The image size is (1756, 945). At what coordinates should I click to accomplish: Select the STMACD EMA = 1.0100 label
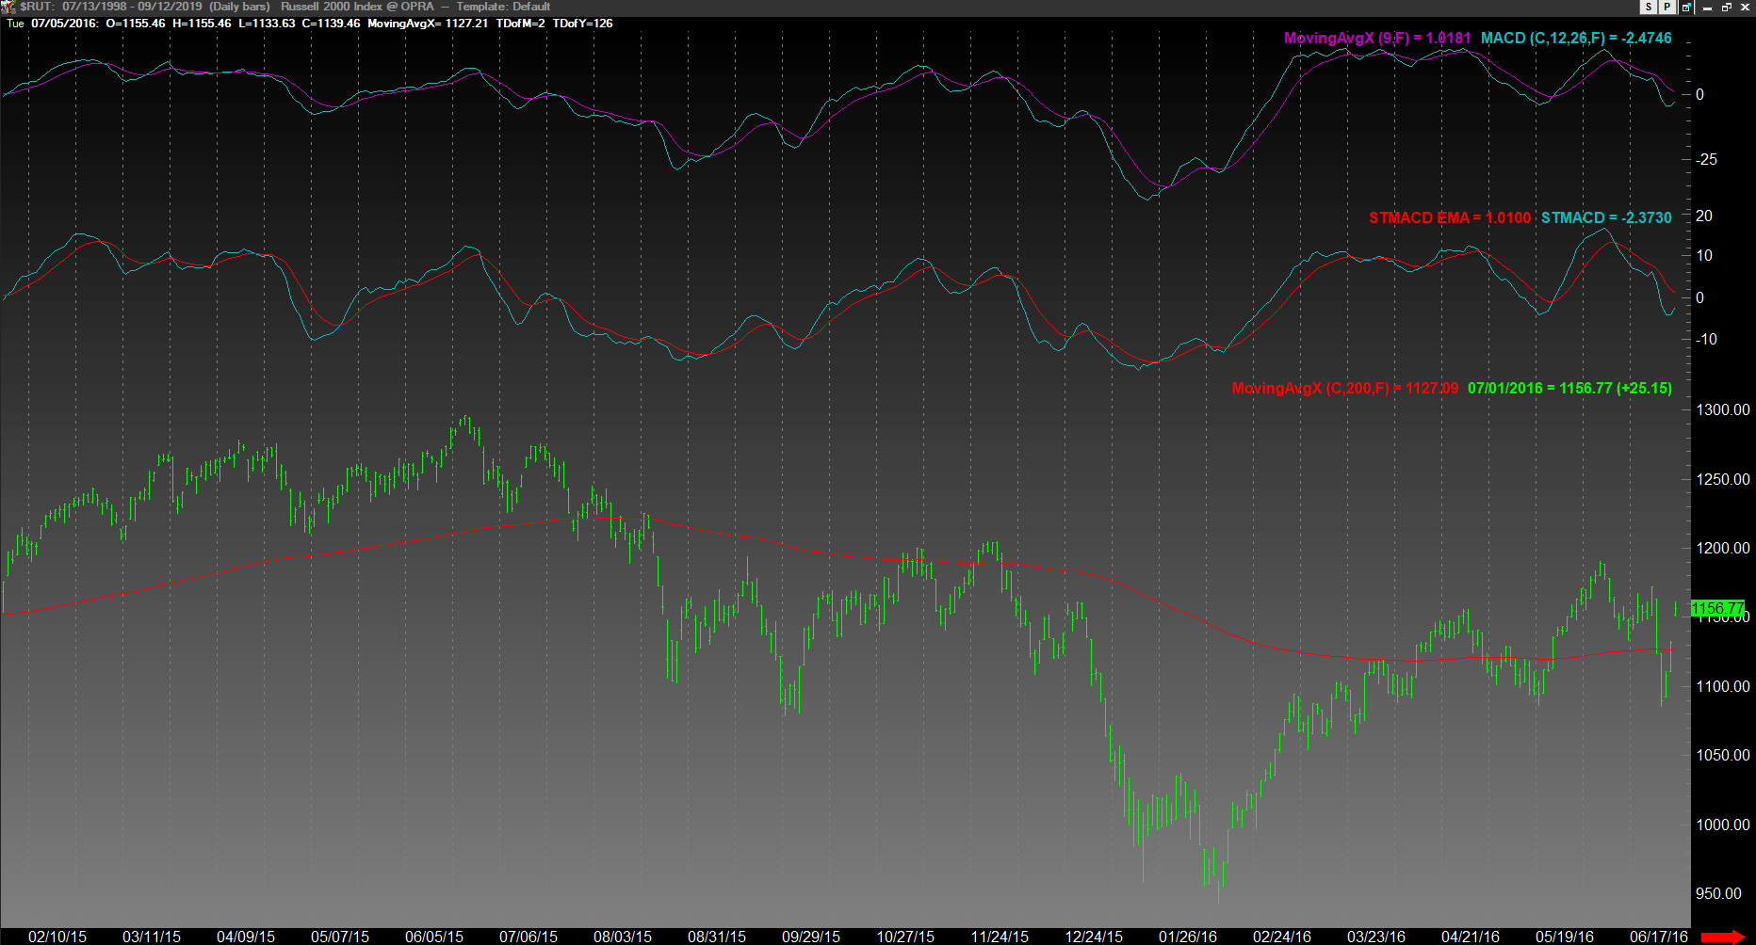point(1449,217)
